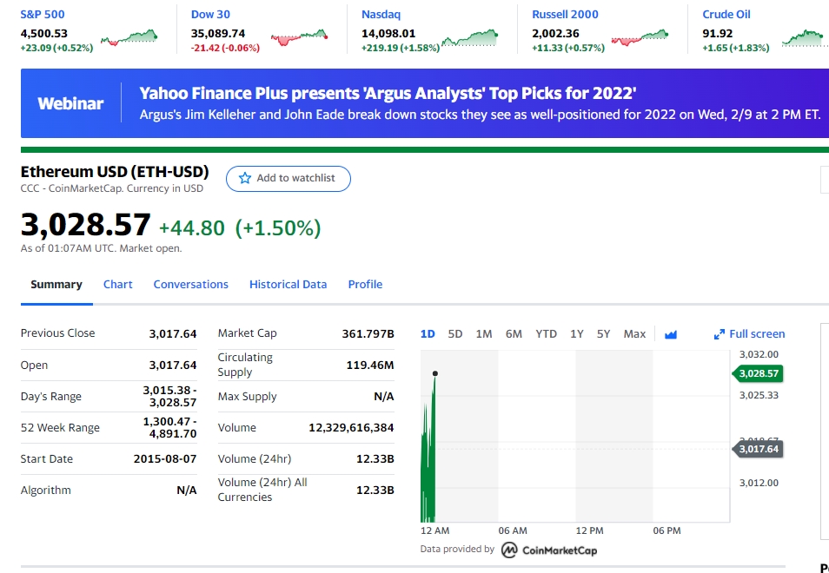Select the 1D chart range
Screen dimensions: 829x573
tap(428, 334)
